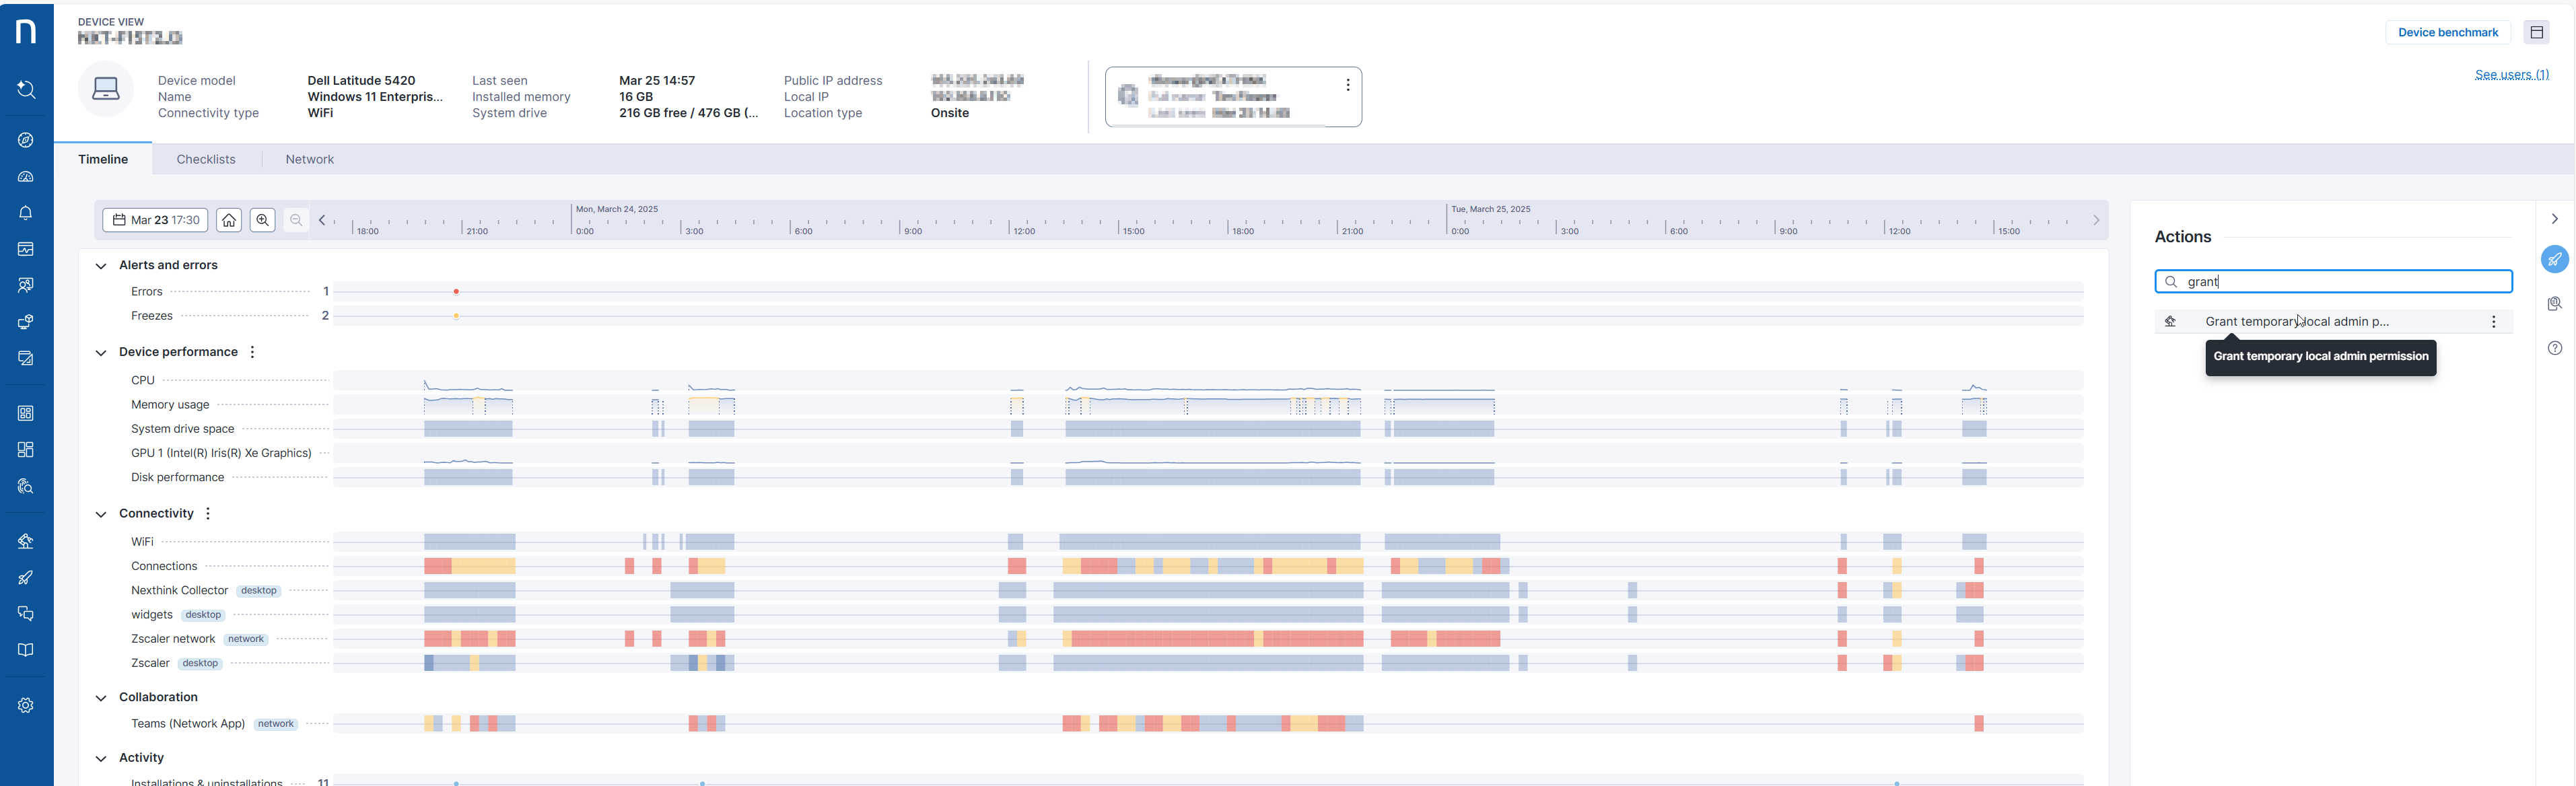Viewport: 2576px width, 786px height.
Task: Toggle the layout panel button near Device benchmark
Action: [2536, 32]
